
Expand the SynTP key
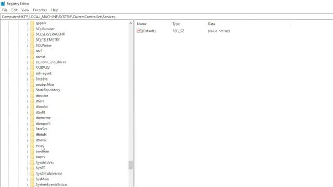27,168
